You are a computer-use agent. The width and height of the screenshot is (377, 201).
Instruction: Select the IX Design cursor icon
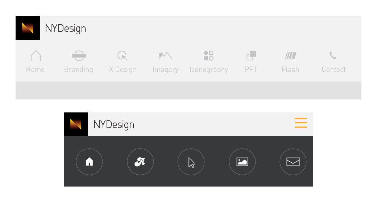[x=122, y=56]
